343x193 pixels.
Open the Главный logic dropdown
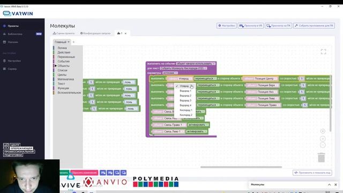tap(62, 42)
